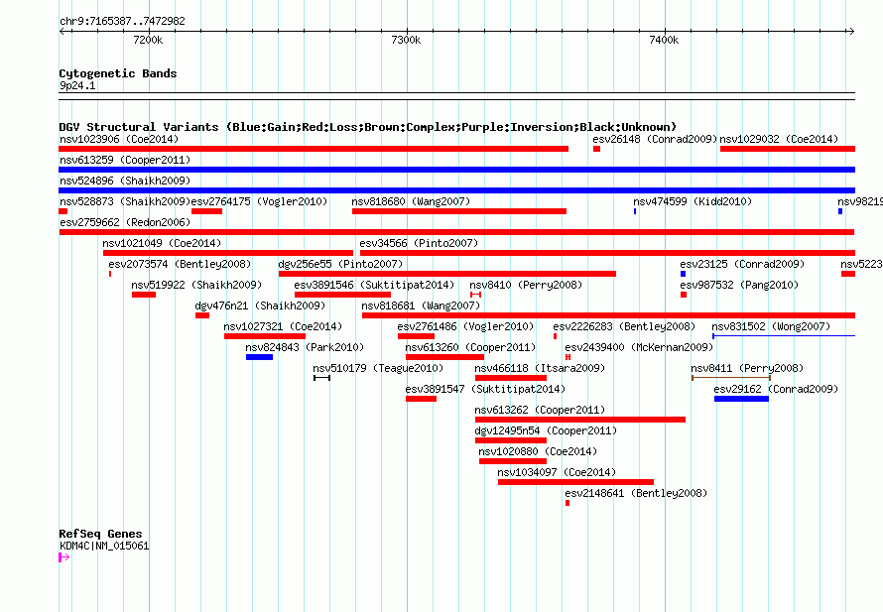Click the nsv474599 (Kidd2010) label
This screenshot has width=883, height=612.
(x=693, y=201)
